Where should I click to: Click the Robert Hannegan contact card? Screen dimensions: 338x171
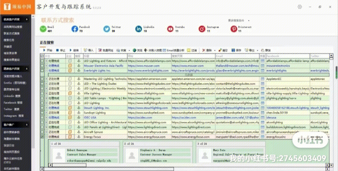tap(84, 152)
